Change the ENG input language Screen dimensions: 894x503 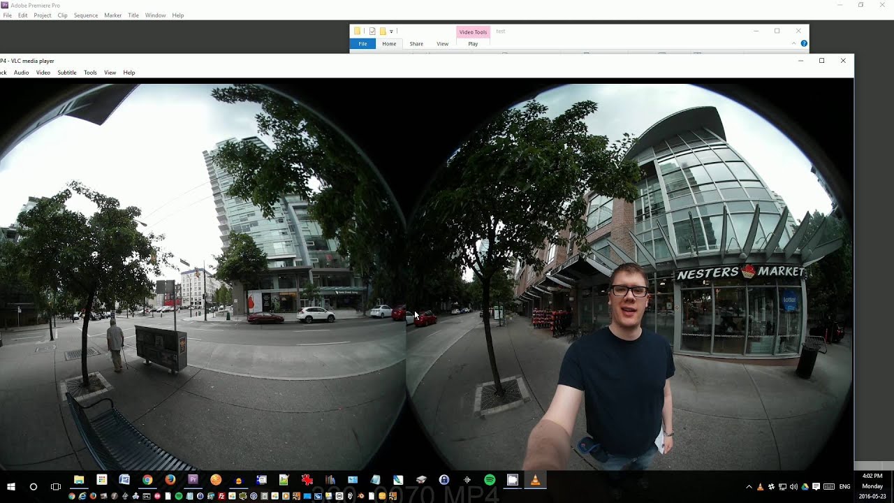(844, 486)
